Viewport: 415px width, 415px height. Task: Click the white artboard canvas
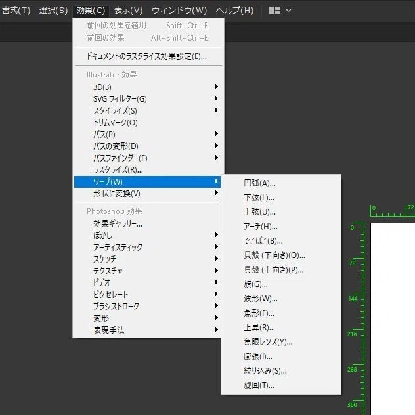(393, 319)
